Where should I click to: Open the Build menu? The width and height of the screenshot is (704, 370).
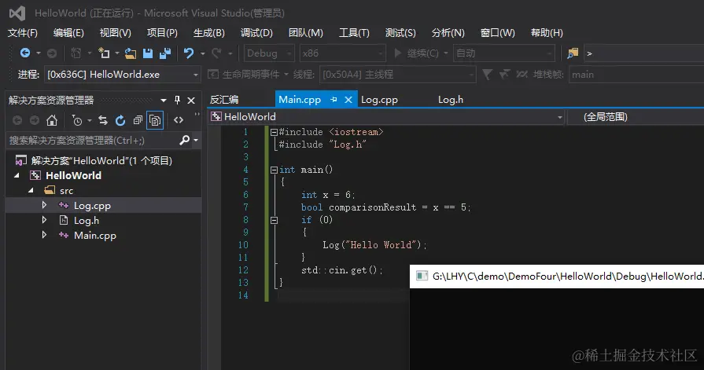click(208, 33)
